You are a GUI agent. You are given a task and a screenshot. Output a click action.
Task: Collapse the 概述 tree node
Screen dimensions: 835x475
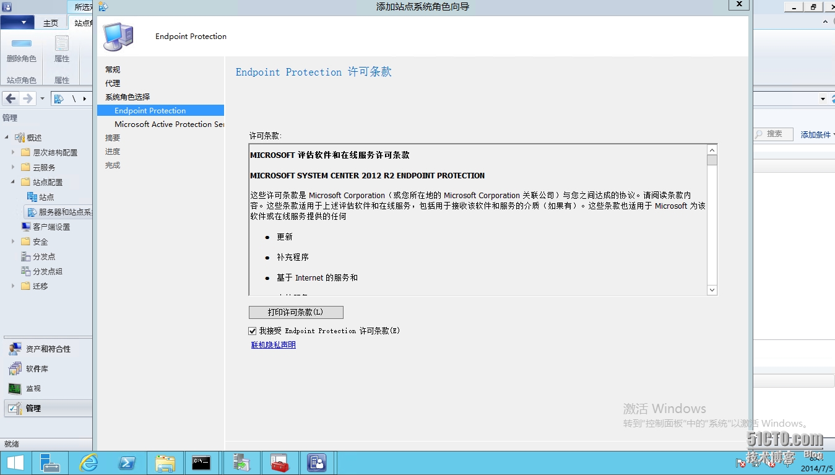[7, 137]
